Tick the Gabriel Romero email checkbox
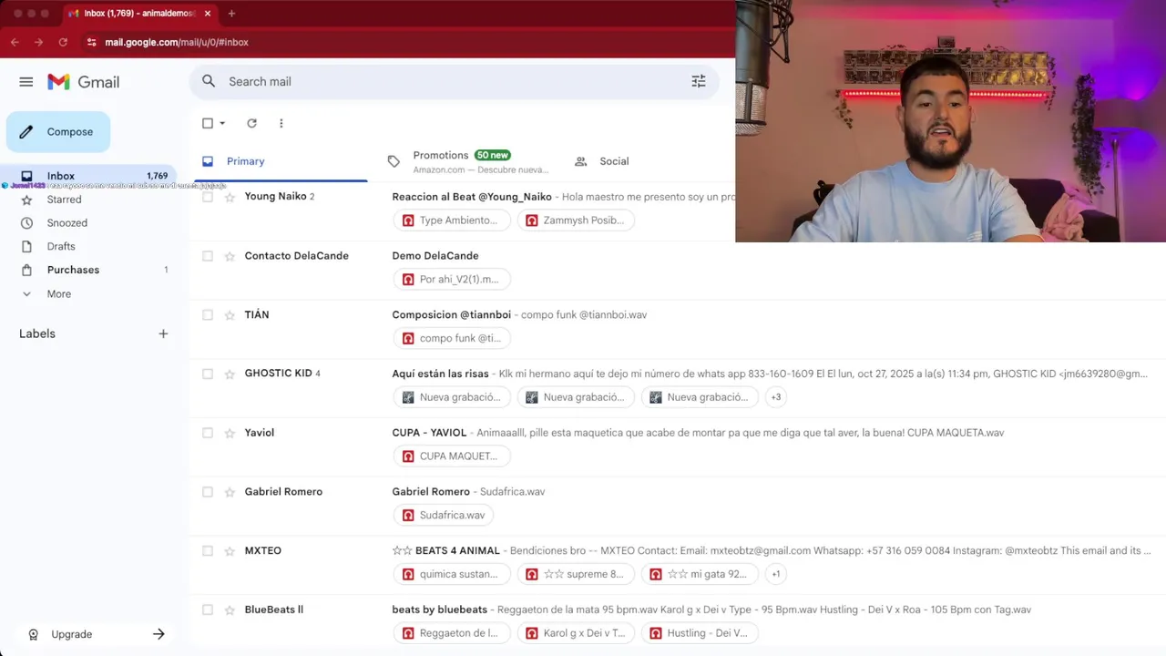This screenshot has width=1166, height=656. pos(208,492)
